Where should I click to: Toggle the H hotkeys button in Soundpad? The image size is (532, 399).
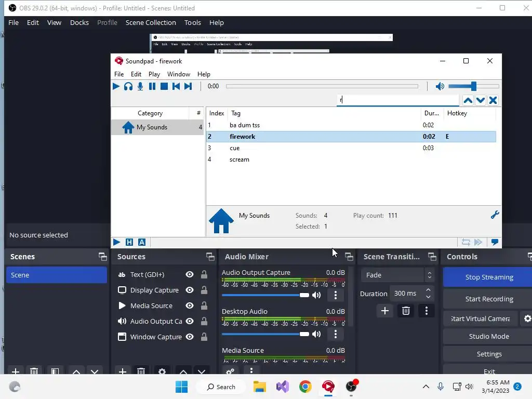click(129, 242)
